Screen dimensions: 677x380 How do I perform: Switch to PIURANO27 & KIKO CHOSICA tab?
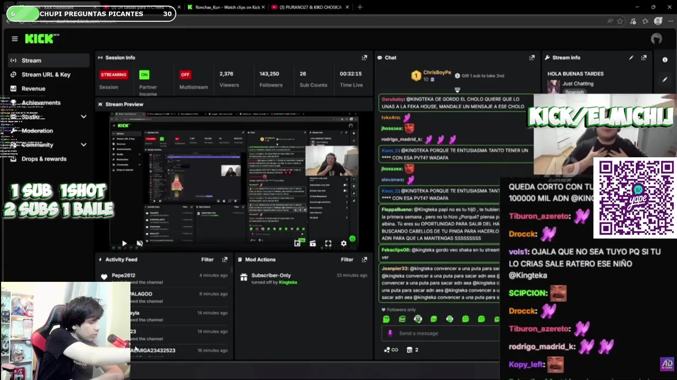point(310,7)
